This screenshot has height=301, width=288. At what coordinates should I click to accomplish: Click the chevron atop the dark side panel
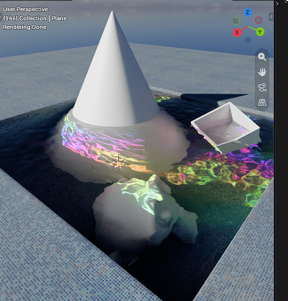tap(277, 4)
